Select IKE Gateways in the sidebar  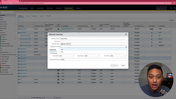[5, 57]
